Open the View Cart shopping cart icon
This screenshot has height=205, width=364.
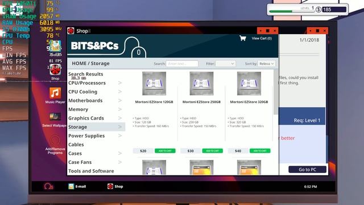click(x=243, y=38)
